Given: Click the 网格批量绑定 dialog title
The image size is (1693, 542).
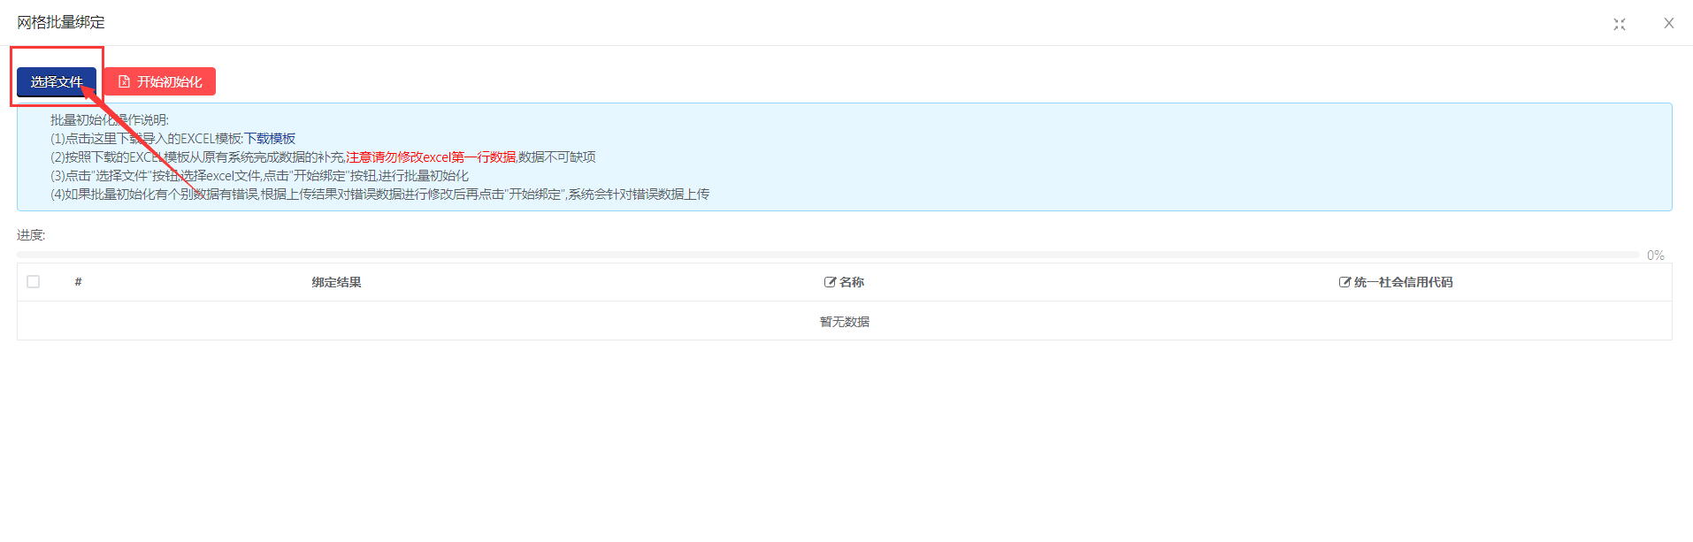Looking at the screenshot, I should coord(61,22).
